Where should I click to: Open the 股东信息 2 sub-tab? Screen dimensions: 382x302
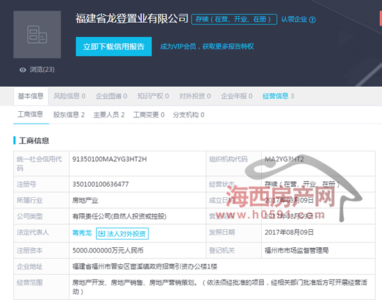[69, 115]
